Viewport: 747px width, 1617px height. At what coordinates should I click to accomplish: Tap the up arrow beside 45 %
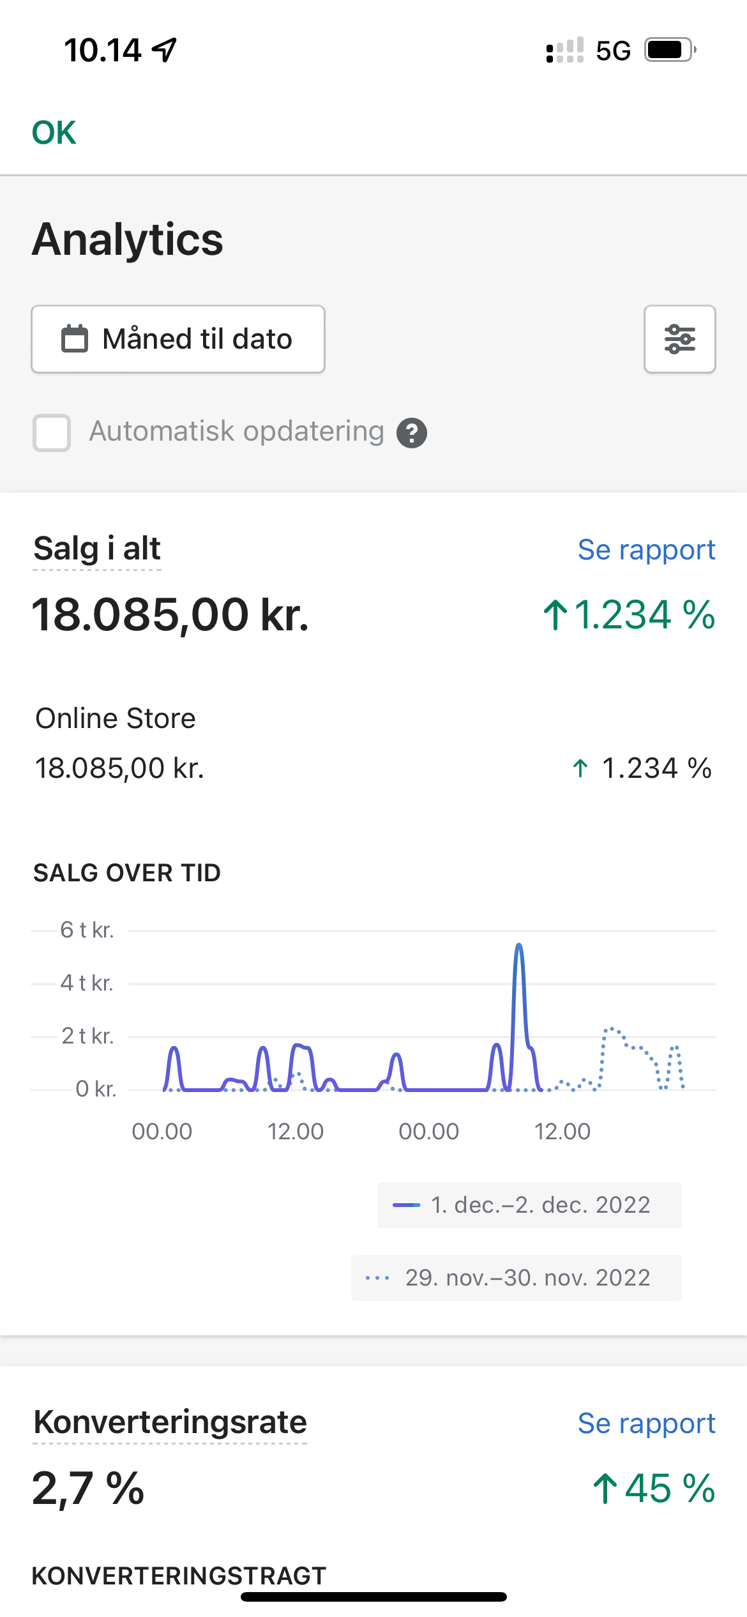tap(605, 1488)
